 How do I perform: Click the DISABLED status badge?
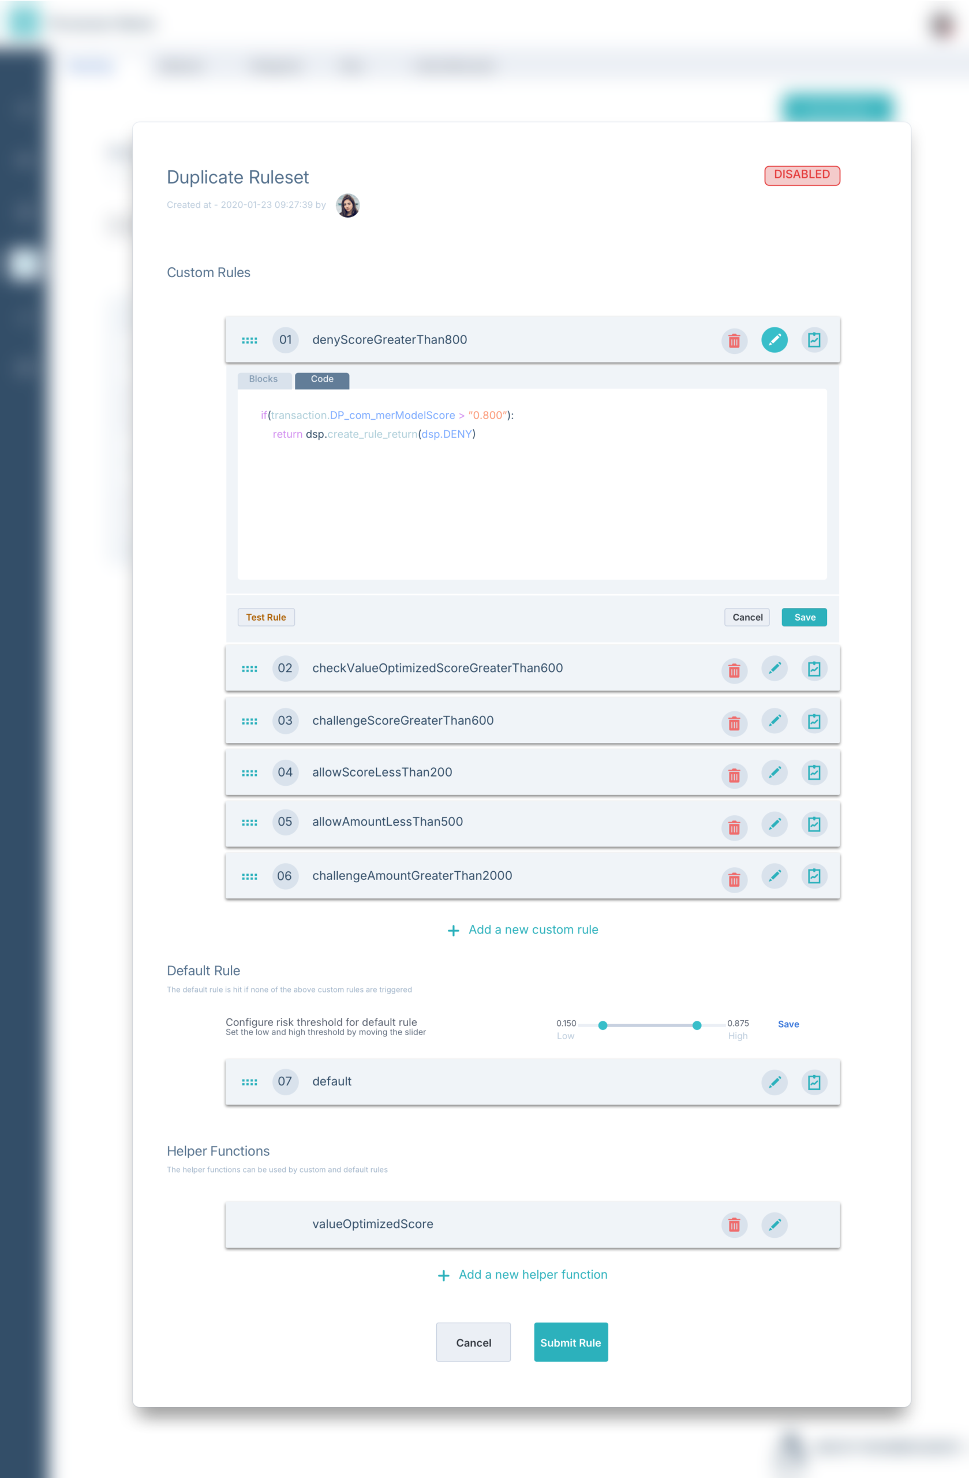[802, 175]
